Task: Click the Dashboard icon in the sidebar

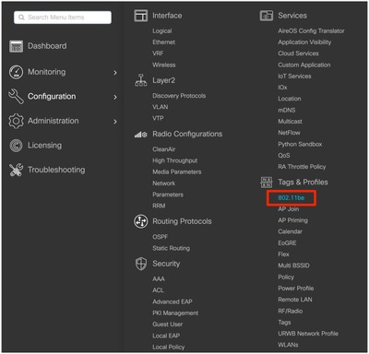Action: 16,46
